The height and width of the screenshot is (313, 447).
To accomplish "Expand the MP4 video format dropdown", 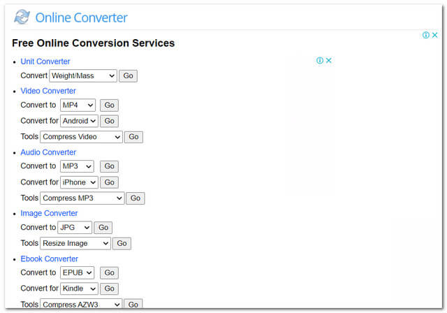I will click(x=78, y=105).
